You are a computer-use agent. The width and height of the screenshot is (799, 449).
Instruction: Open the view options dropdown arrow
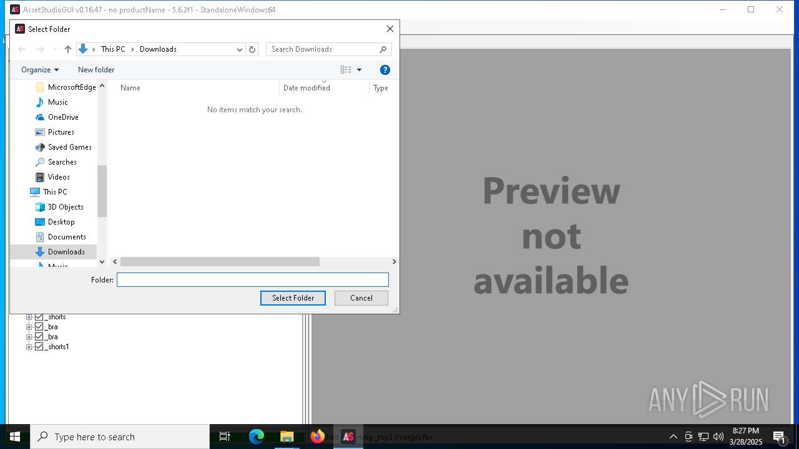click(359, 70)
